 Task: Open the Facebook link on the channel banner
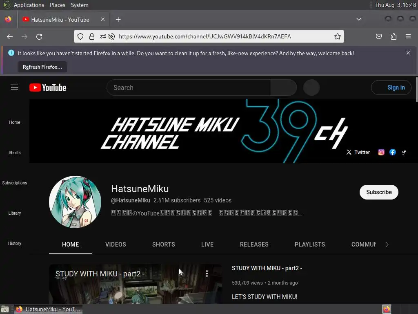click(x=393, y=152)
